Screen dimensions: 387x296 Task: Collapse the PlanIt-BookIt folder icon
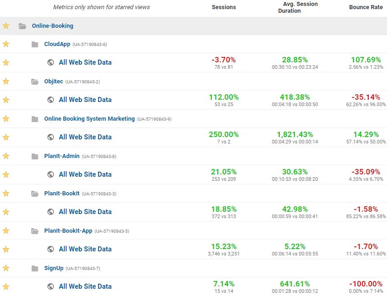[x=35, y=194]
